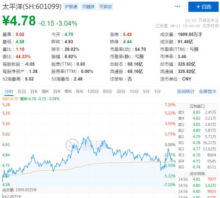Select the 可融资 tag
The height and width of the screenshot is (198, 220).
tap(88, 7)
